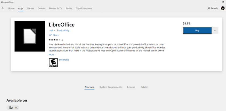This screenshot has height=111, width=226.
Task: Expand description with More link
Action: 51,54
